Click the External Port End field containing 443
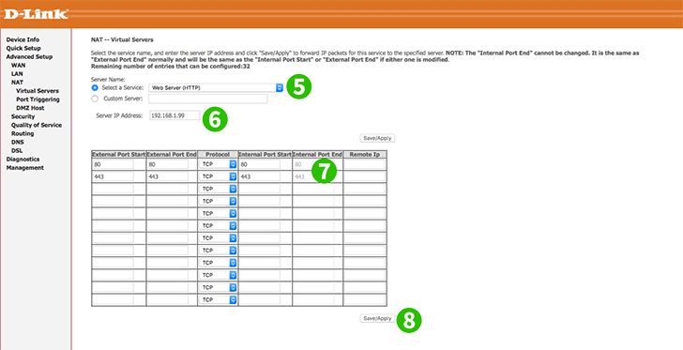The height and width of the screenshot is (350, 683). [x=168, y=176]
